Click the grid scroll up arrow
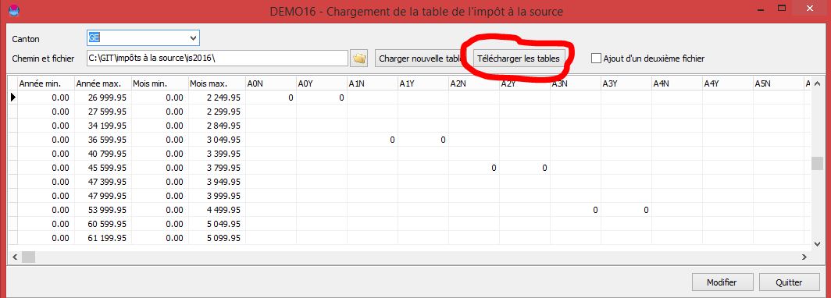 coord(817,83)
